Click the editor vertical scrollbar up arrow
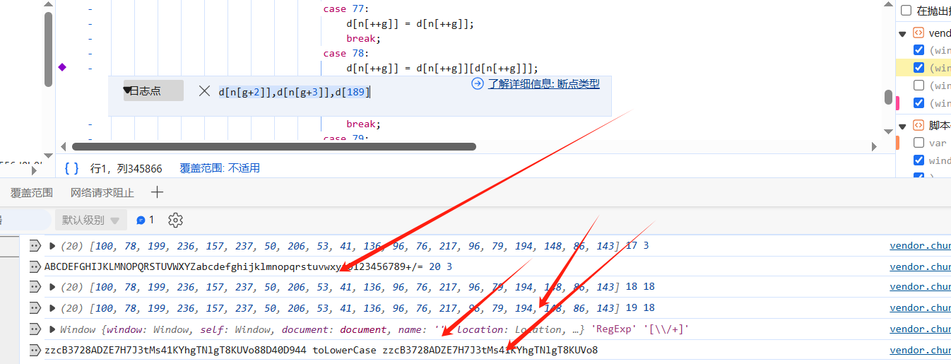This screenshot has width=951, height=364. pyautogui.click(x=888, y=5)
